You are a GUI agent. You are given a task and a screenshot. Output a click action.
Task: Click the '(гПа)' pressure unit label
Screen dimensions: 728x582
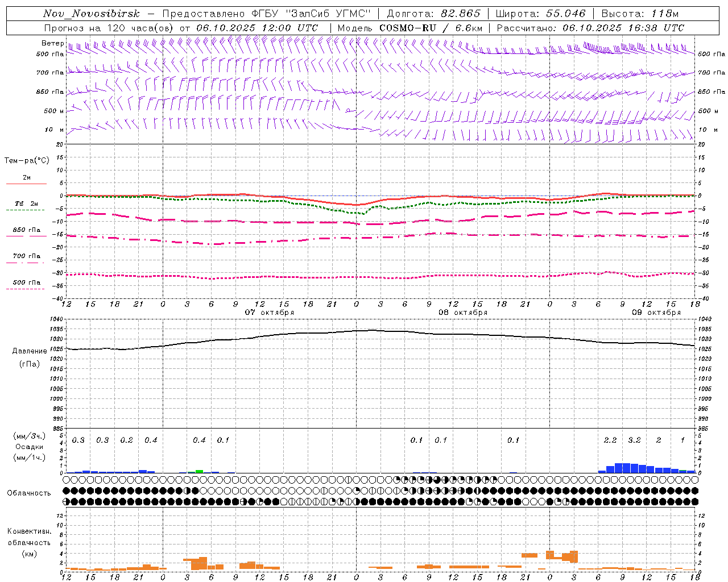coord(30,364)
